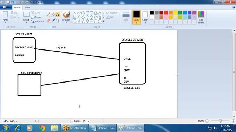Screen dimensions: 236x132
Task: Choose the Down arrow shape
Action: [75, 21]
